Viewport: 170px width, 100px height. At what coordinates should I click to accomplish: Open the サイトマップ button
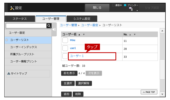[x=28, y=73]
